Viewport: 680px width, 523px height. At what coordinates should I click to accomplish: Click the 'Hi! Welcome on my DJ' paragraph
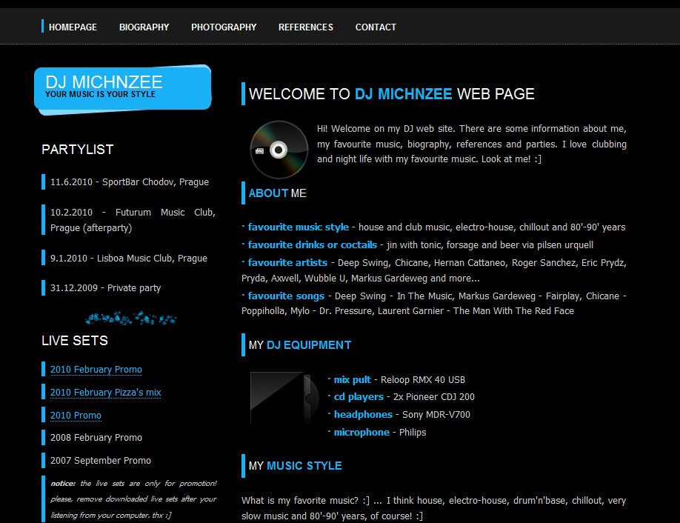471,144
